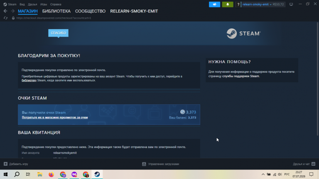The height and width of the screenshot is (179, 319).
Task: Open Друзья и чат panel
Action: click(x=304, y=164)
